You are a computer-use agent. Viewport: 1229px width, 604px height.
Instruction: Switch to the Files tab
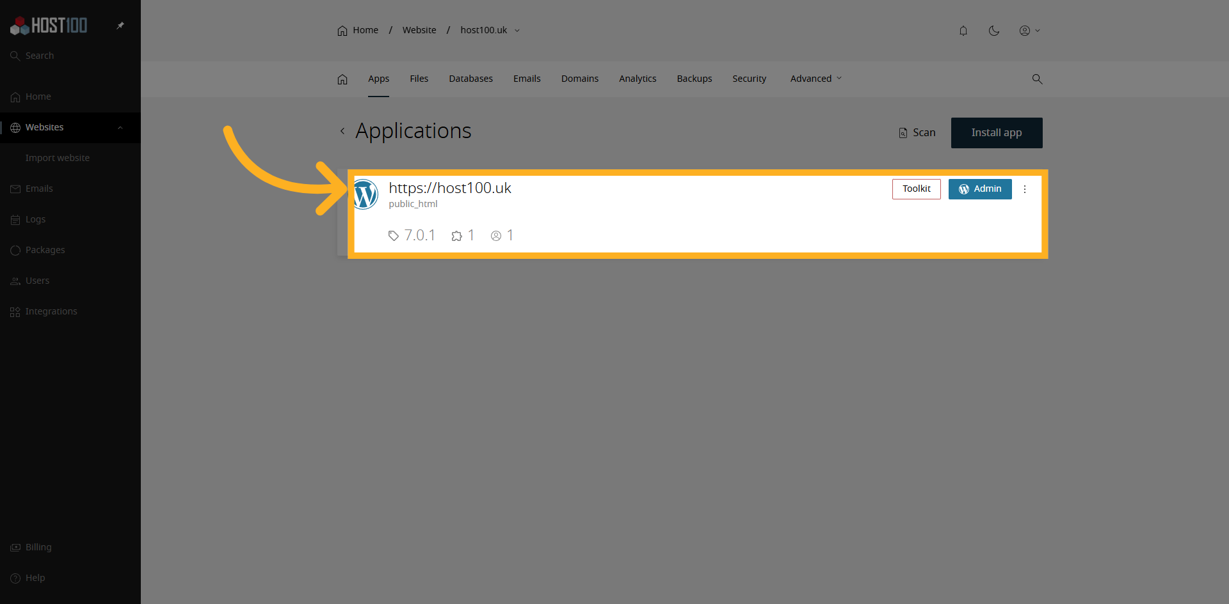(419, 79)
